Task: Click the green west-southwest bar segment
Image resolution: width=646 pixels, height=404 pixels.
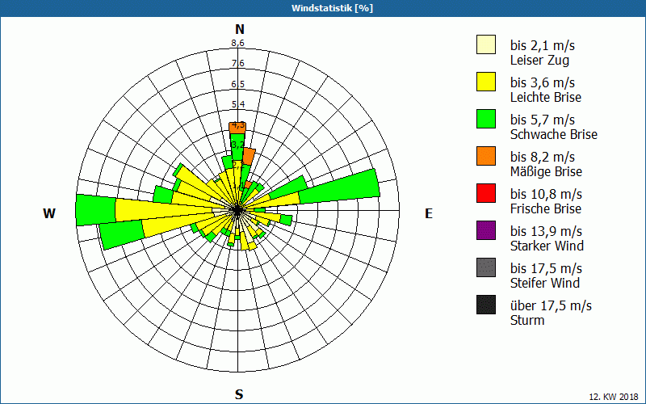Action: [x=122, y=234]
